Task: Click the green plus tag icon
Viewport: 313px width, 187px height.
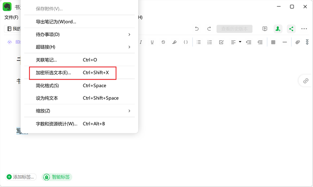Action: click(x=9, y=177)
